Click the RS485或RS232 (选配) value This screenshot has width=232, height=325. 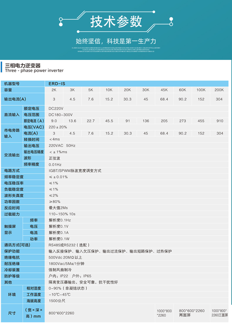pyautogui.click(x=69, y=245)
